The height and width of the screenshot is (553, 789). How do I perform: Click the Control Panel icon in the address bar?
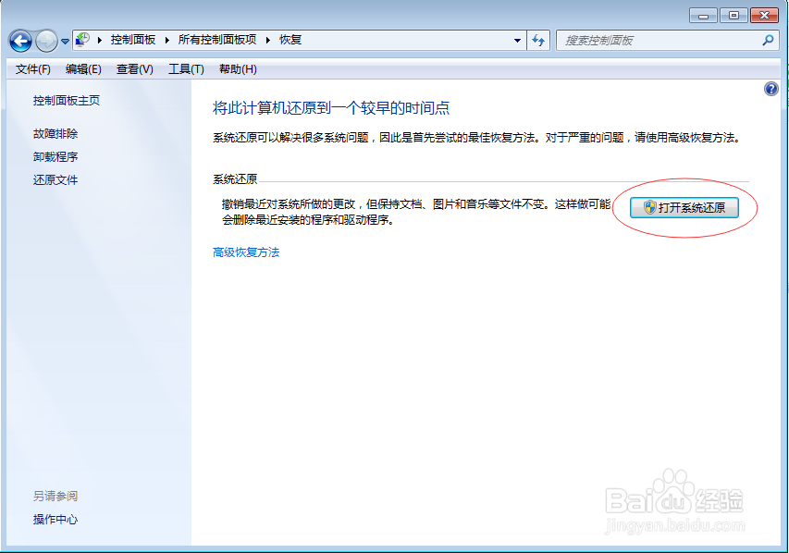tap(81, 40)
